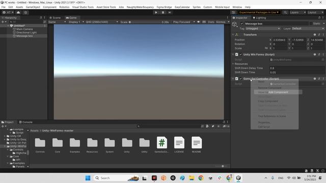Viewport: 326px width, 183px height.
Task: Collapse the Transform component
Action: [x=233, y=35]
